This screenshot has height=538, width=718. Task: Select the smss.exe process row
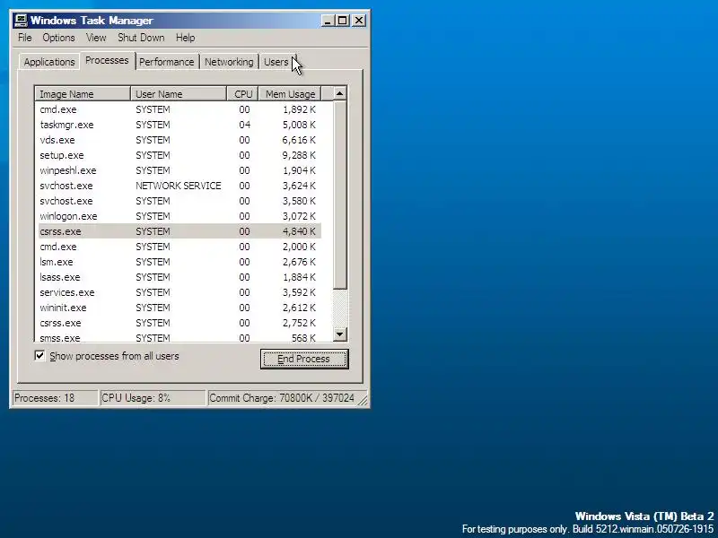tap(180, 337)
